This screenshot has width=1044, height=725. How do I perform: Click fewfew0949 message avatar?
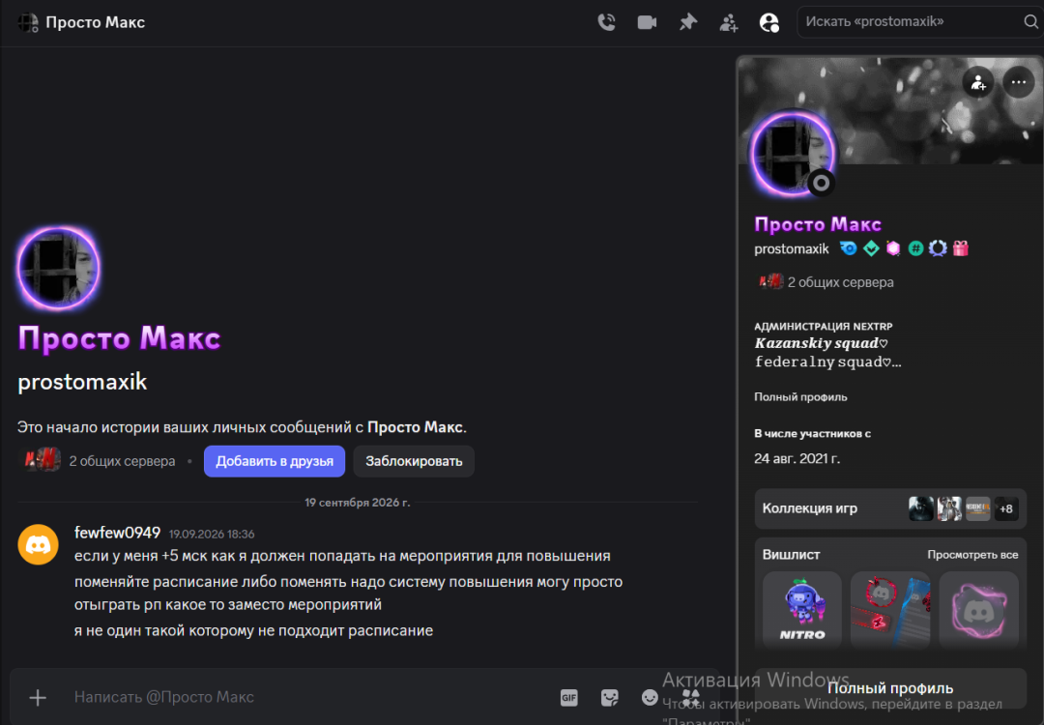click(x=38, y=544)
